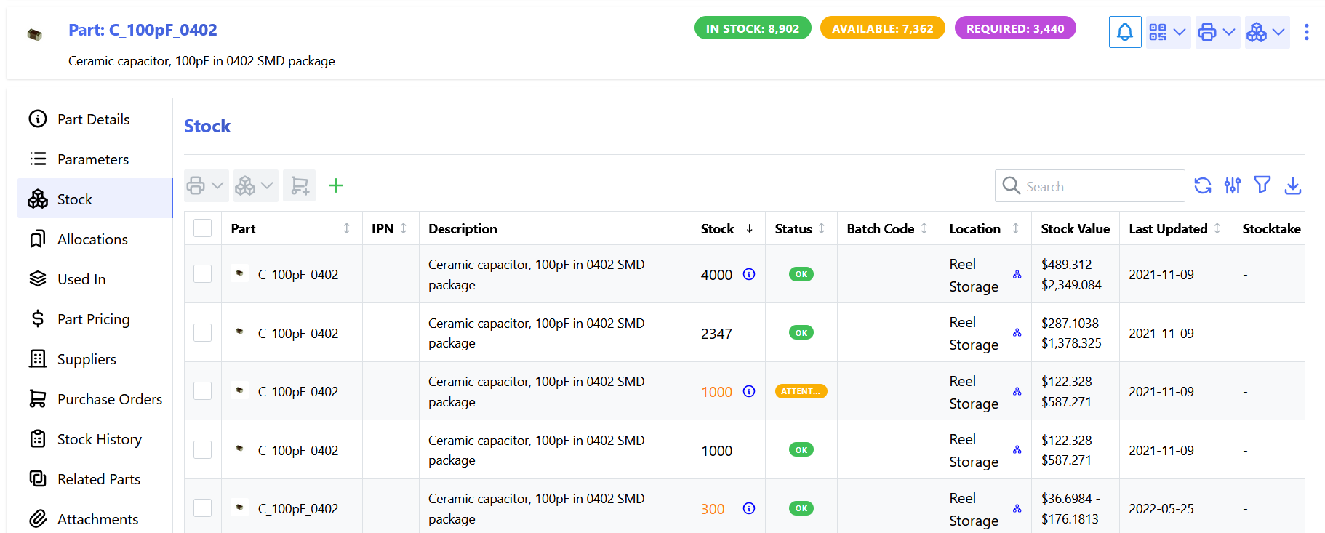Click the stock table Search field
The width and height of the screenshot is (1325, 533).
tap(1100, 186)
